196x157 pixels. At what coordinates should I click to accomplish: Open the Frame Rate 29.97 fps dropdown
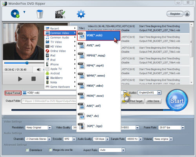183,128
